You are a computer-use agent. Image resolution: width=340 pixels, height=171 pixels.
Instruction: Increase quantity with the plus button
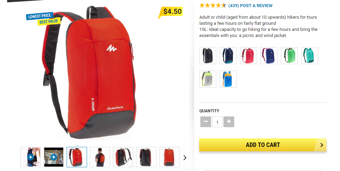point(229,122)
